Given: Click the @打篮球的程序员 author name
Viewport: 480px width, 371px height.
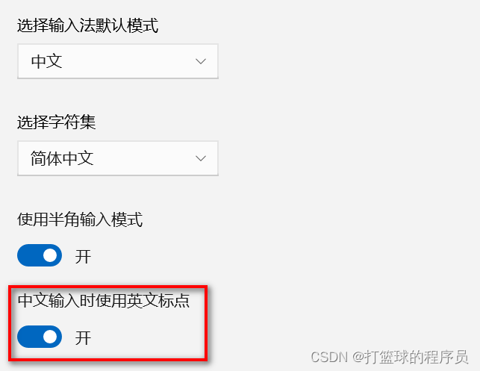Looking at the screenshot, I should 411,357.
